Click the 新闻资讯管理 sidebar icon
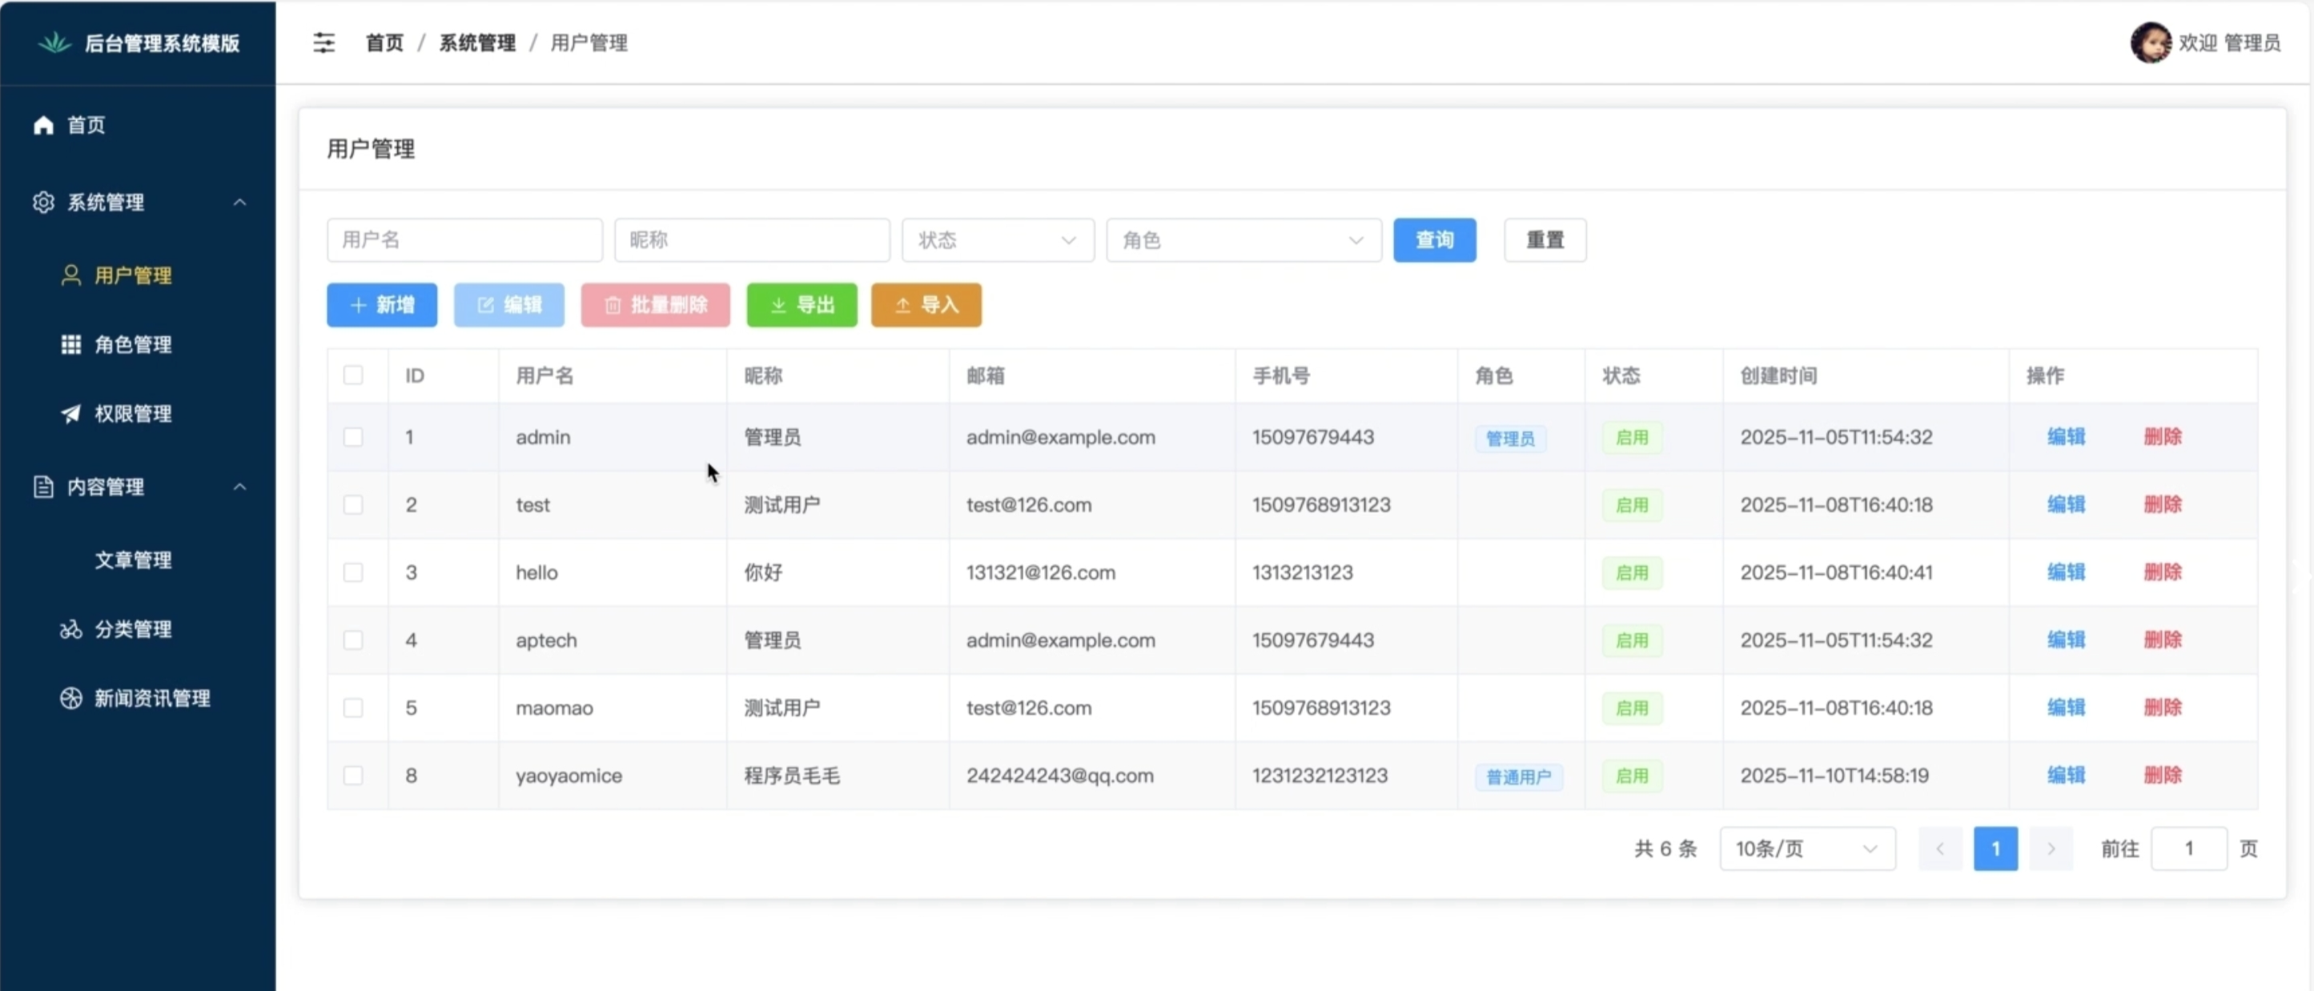 (x=71, y=698)
